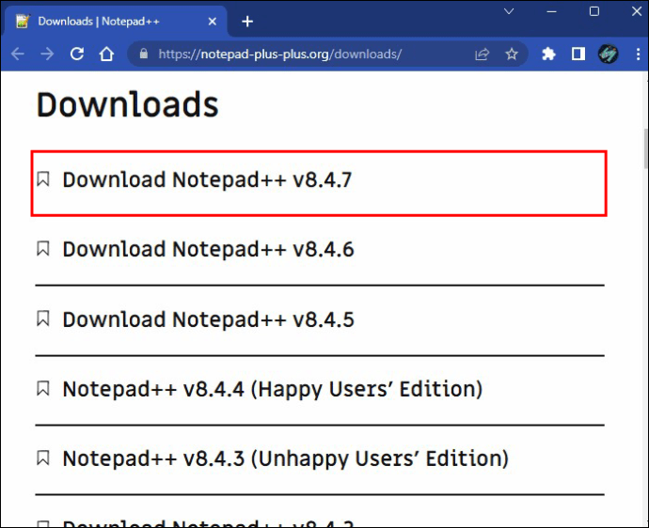Click bookmark icon beside v8.4.7
This screenshot has height=528, width=649.
pyautogui.click(x=43, y=179)
